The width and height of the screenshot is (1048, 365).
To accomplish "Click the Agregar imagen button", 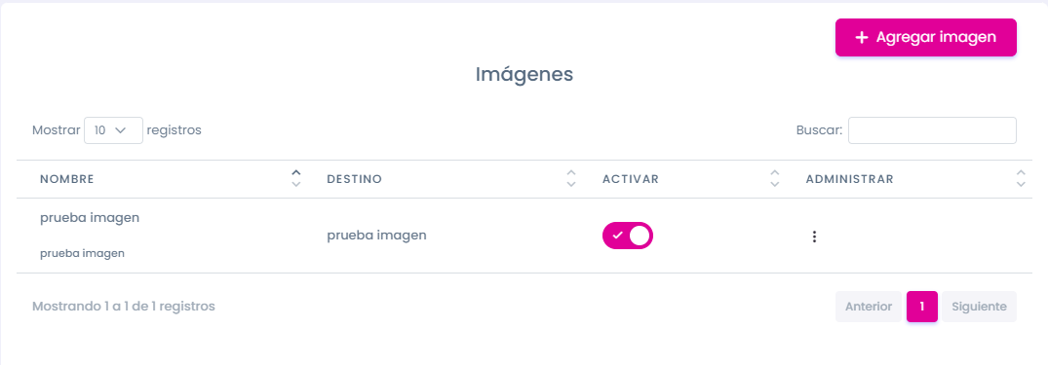I will click(x=926, y=37).
